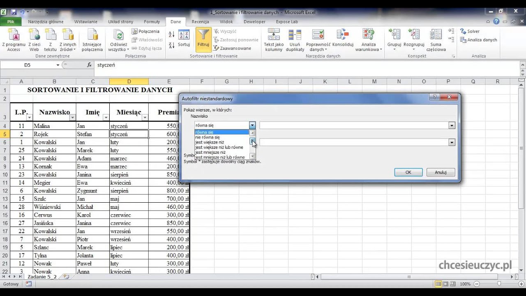
Task: Choose 'jest większe niż lub równe' option
Action: tap(222, 147)
